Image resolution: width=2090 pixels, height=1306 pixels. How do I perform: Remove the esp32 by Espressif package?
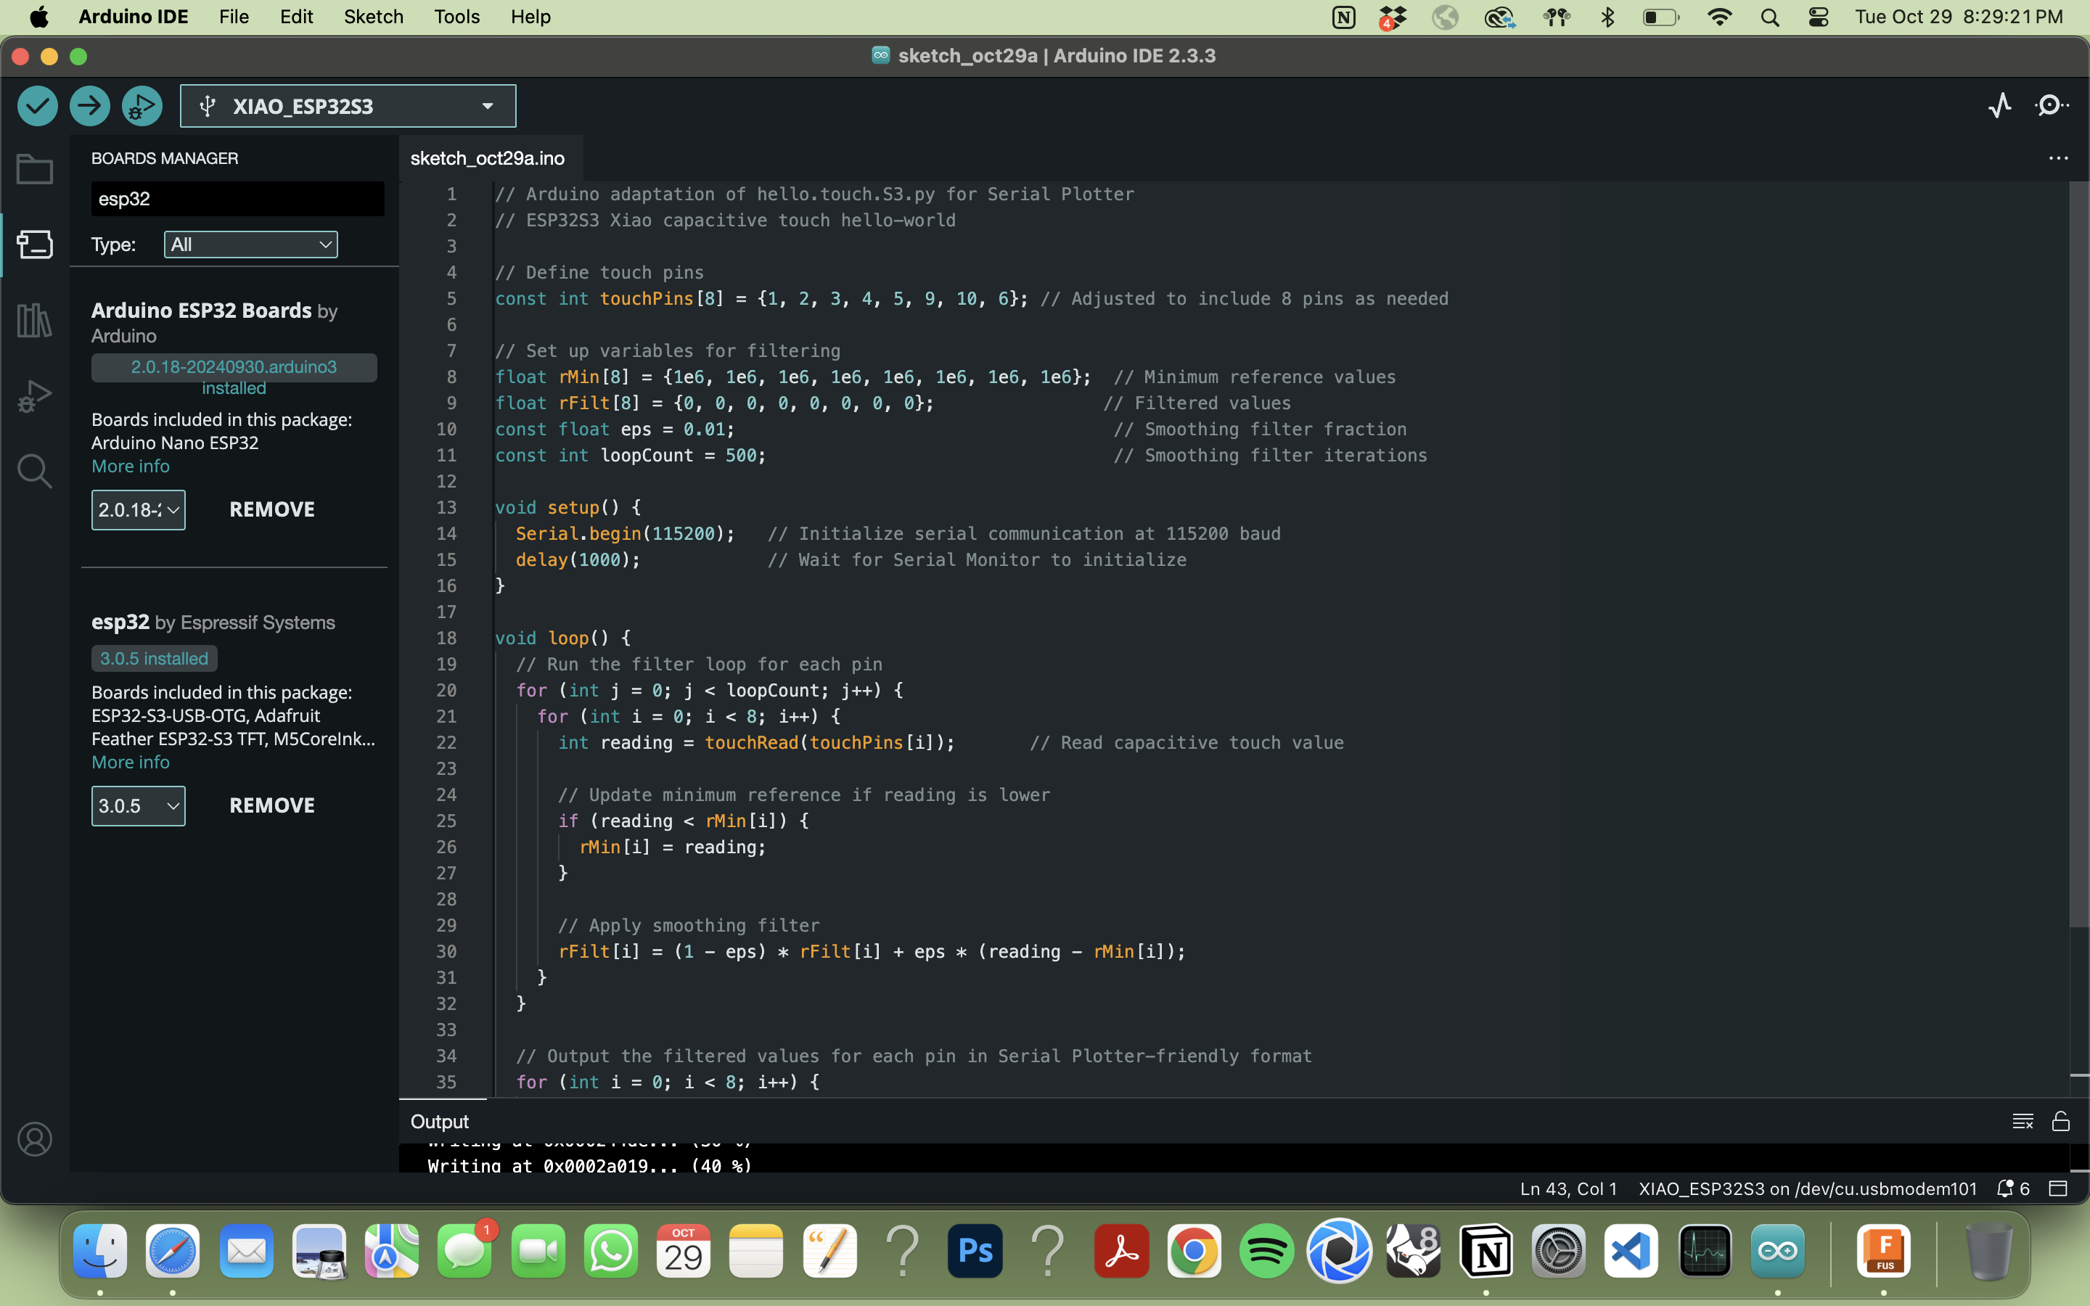coord(272,806)
